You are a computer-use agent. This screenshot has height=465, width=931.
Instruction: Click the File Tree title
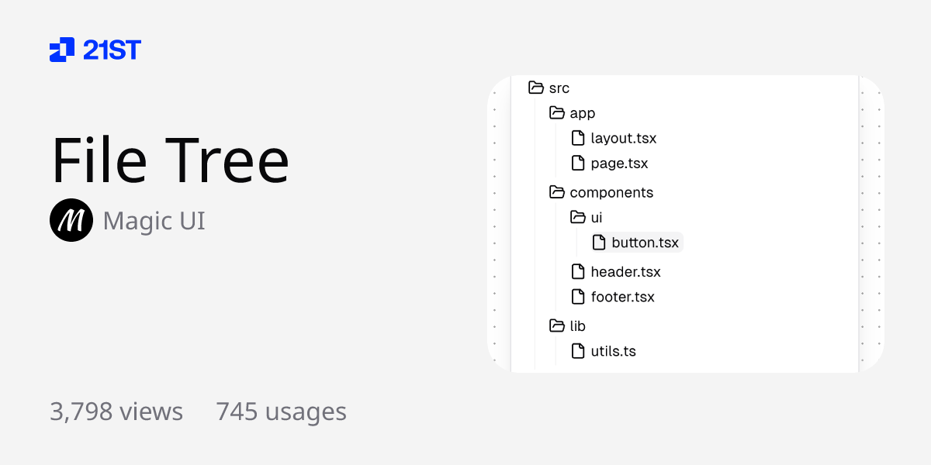170,161
